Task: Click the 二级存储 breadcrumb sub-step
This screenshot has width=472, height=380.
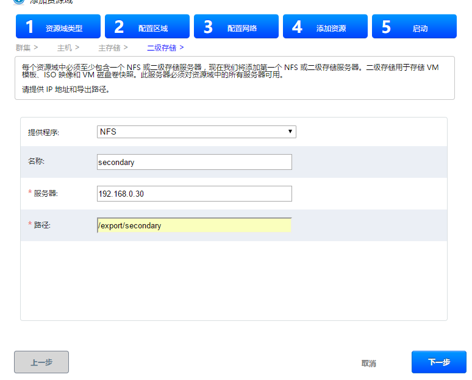Action: pyautogui.click(x=162, y=47)
